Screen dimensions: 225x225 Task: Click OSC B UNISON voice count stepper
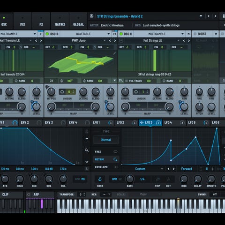(x=74, y=92)
